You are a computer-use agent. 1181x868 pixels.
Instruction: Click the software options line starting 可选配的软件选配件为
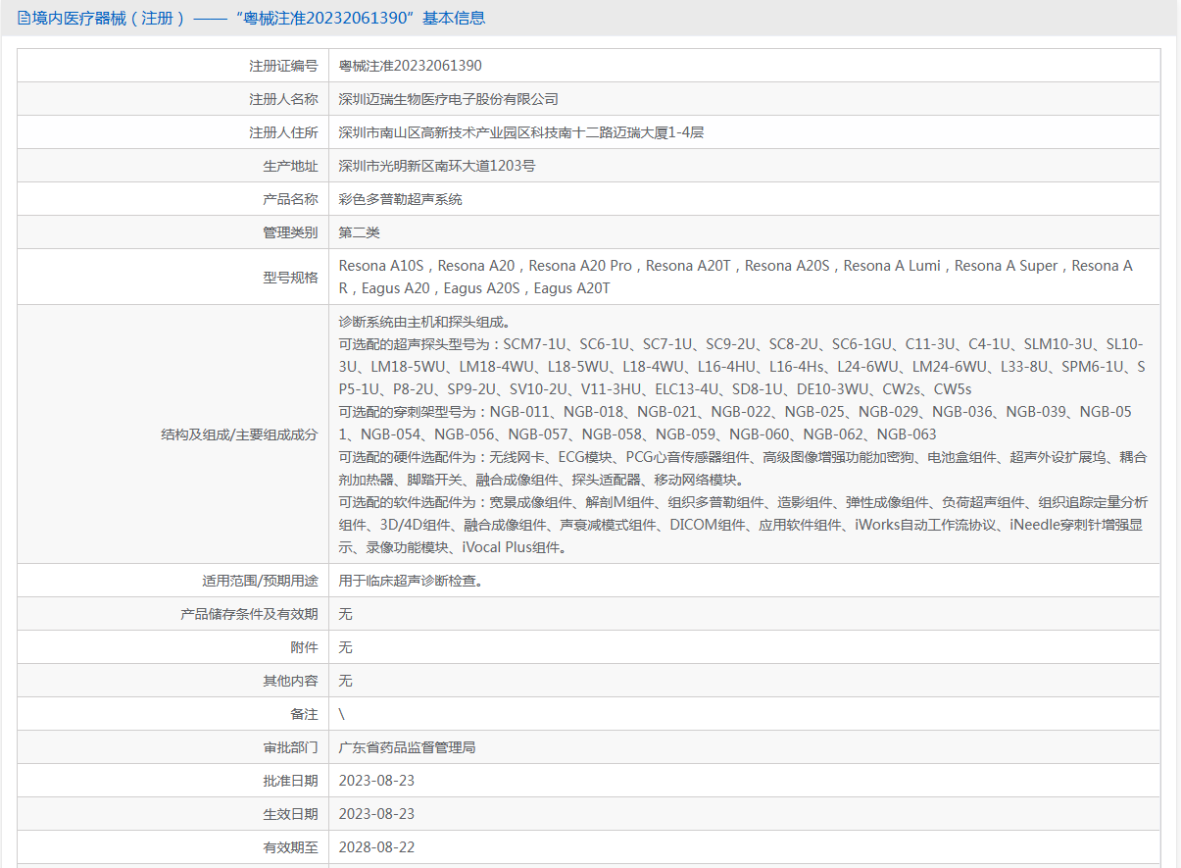click(x=743, y=525)
